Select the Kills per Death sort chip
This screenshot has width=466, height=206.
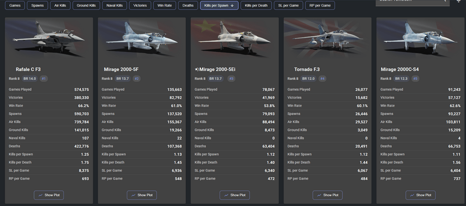pyautogui.click(x=256, y=6)
